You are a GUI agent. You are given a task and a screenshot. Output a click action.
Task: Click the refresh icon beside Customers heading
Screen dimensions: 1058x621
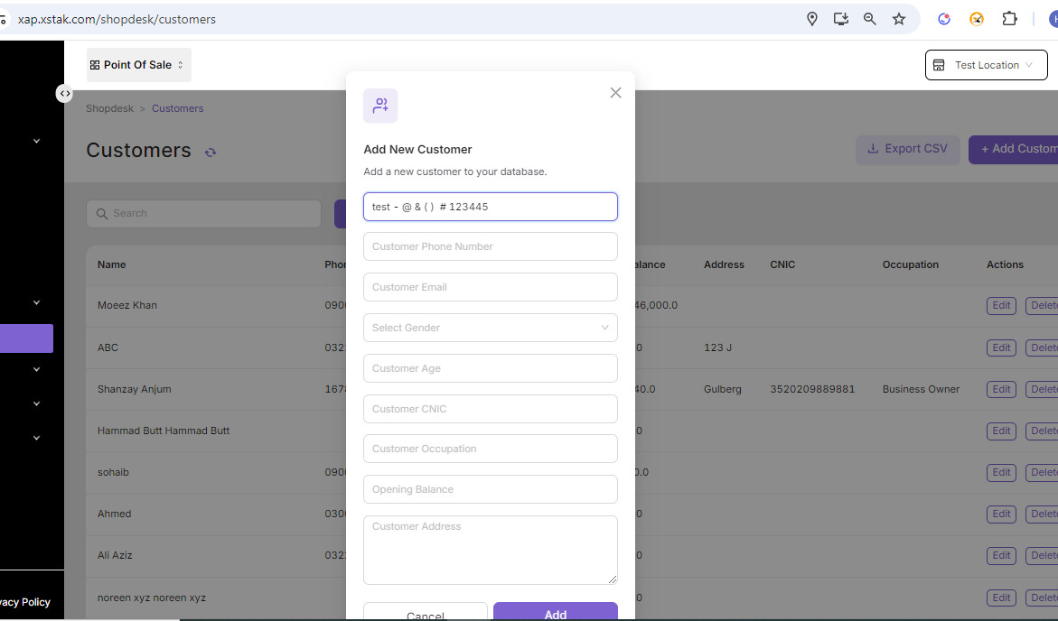click(211, 153)
